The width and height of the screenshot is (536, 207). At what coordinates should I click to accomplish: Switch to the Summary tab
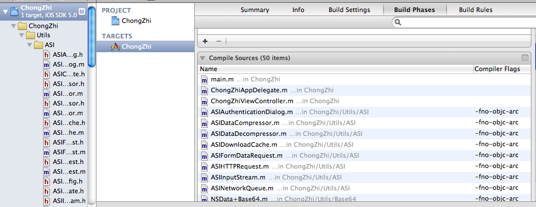pyautogui.click(x=254, y=10)
